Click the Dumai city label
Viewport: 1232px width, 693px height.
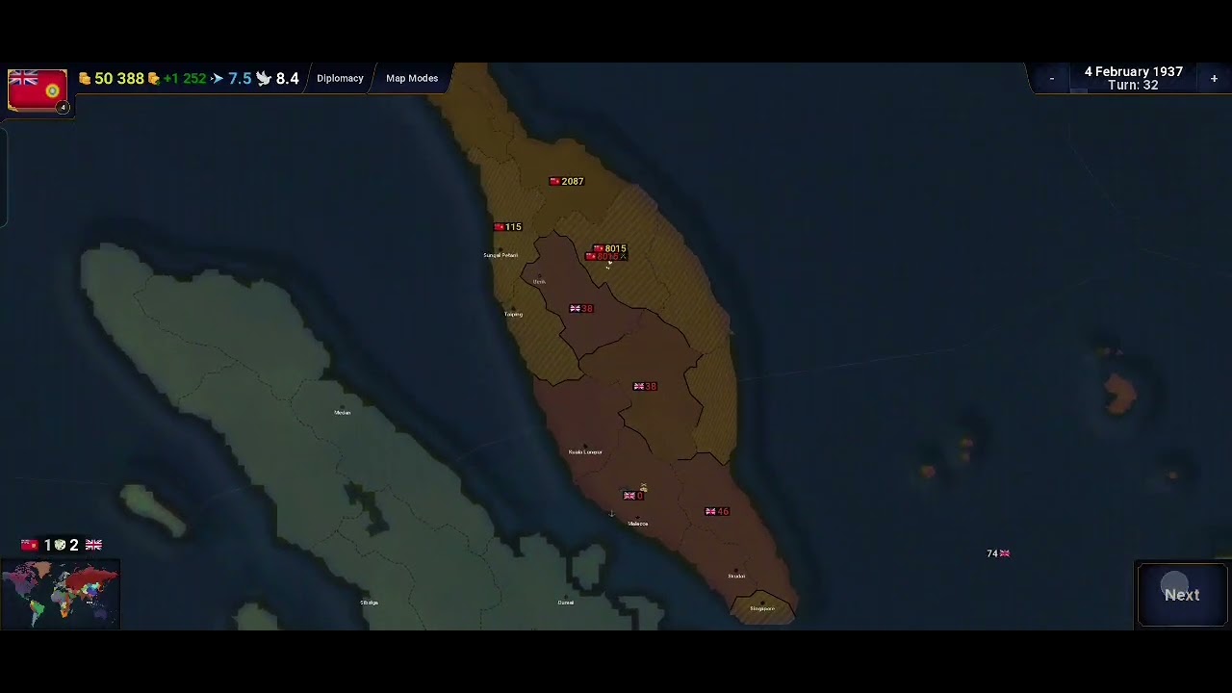pos(566,603)
